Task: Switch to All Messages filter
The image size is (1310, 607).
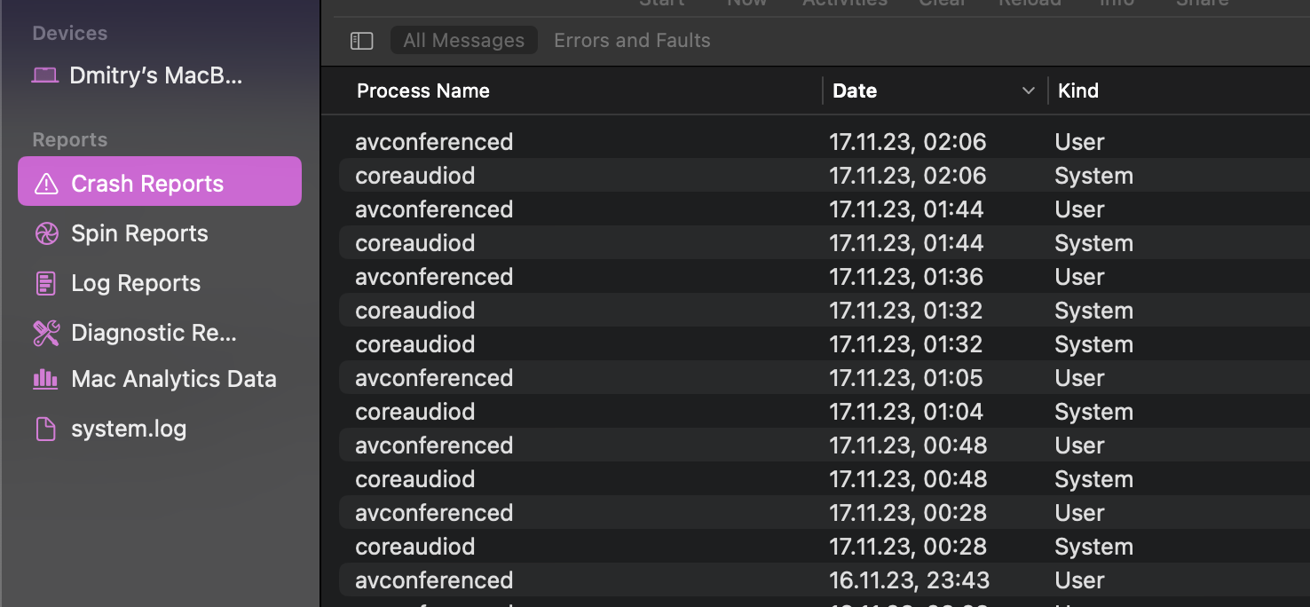Action: [x=463, y=41]
